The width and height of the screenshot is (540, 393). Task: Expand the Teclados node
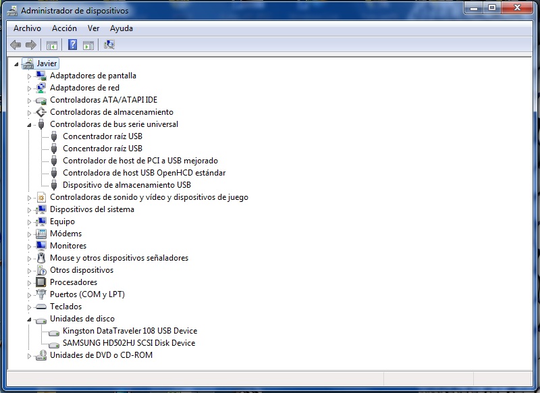pos(29,307)
